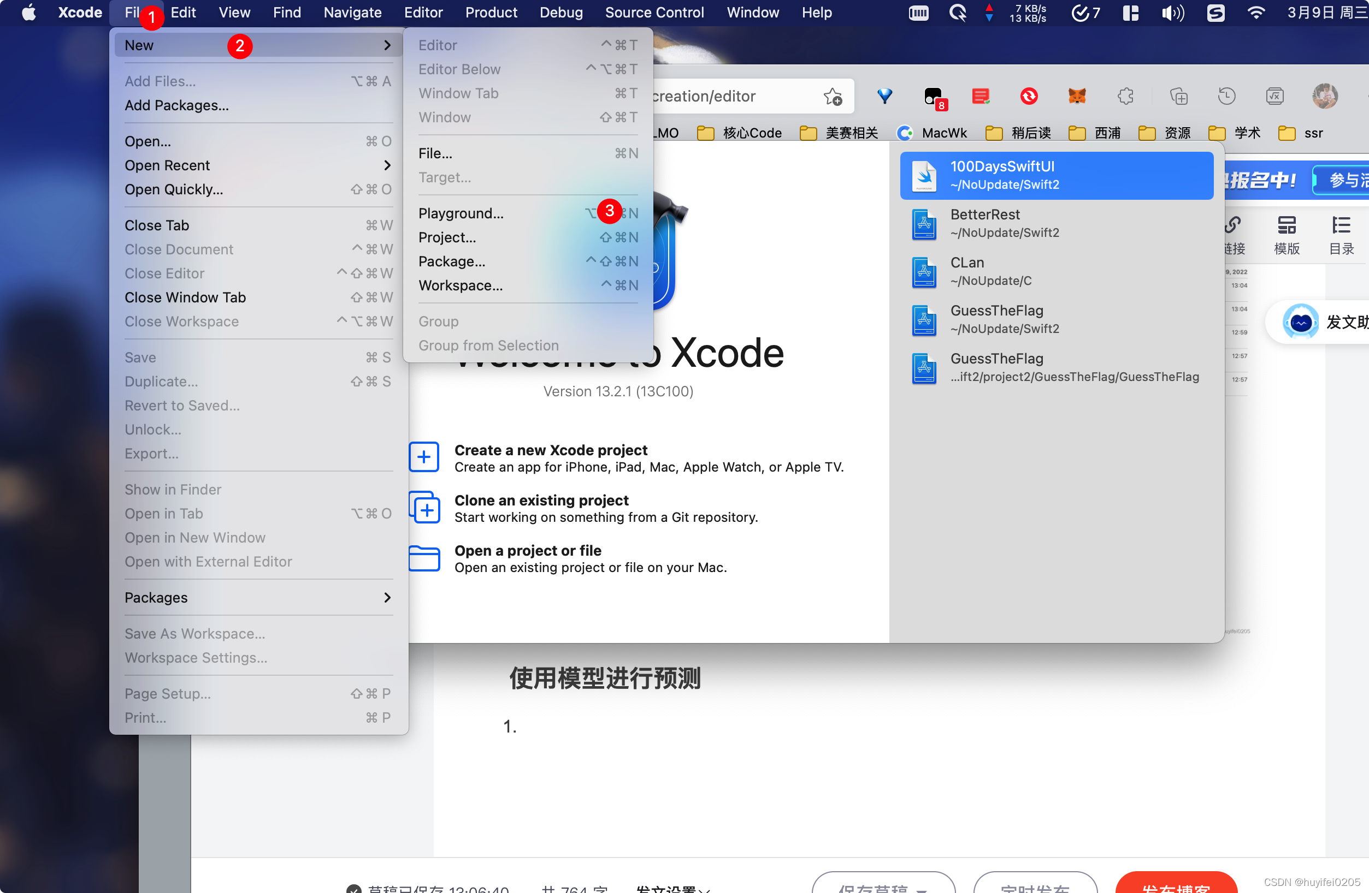The width and height of the screenshot is (1369, 893).
Task: Select 100DaysSwiftUI recent project
Action: coord(1057,175)
